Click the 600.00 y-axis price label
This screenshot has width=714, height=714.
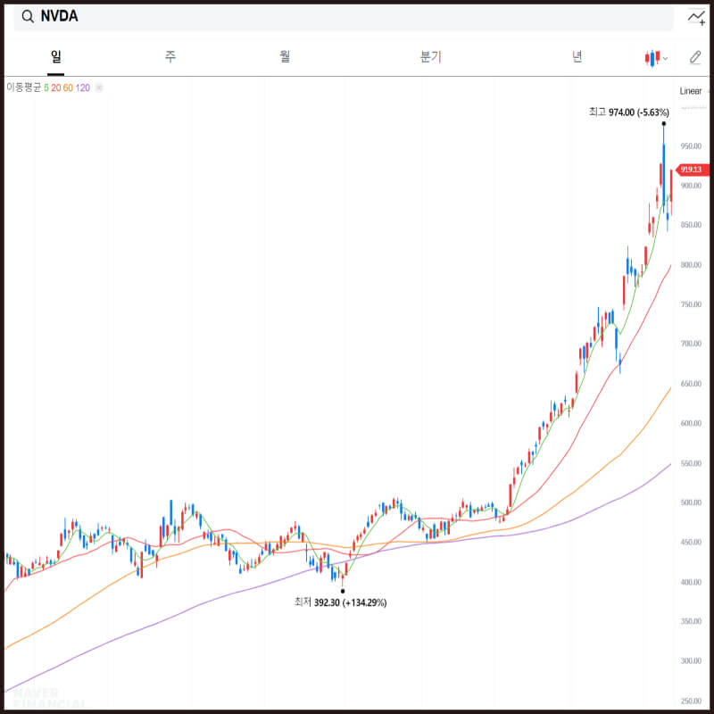pos(691,423)
